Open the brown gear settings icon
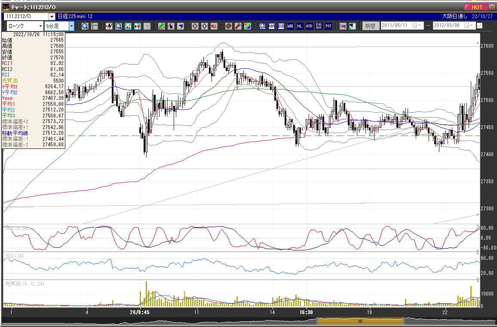497x327 pixels. (229, 26)
